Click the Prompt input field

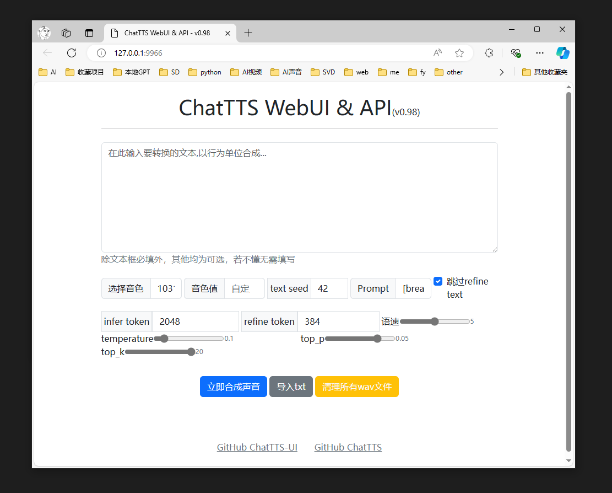(x=413, y=289)
